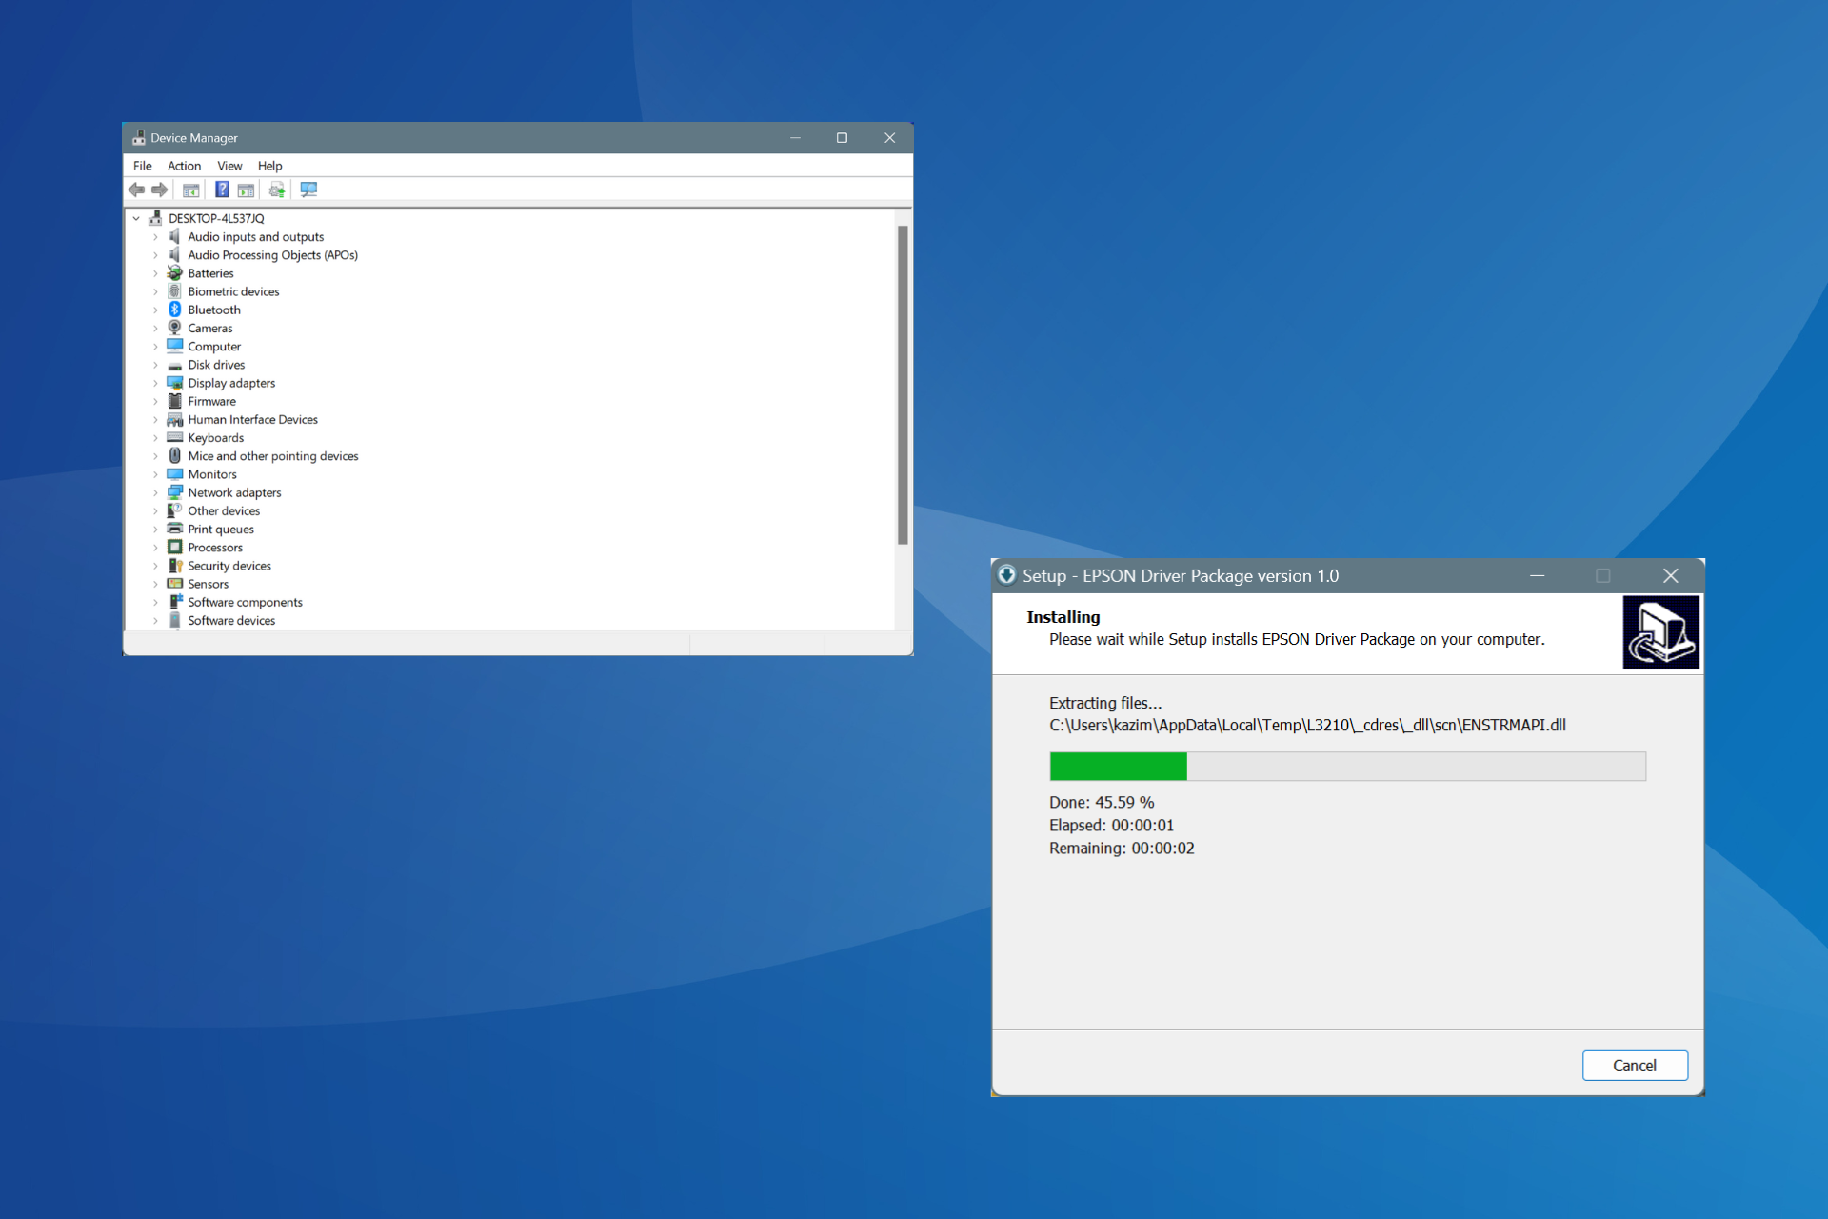1828x1219 pixels.
Task: Open the File menu in Device Manager
Action: tap(142, 166)
